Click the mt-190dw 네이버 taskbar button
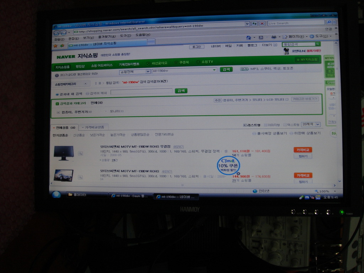Screen dimensions: 364x273 pos(176,197)
